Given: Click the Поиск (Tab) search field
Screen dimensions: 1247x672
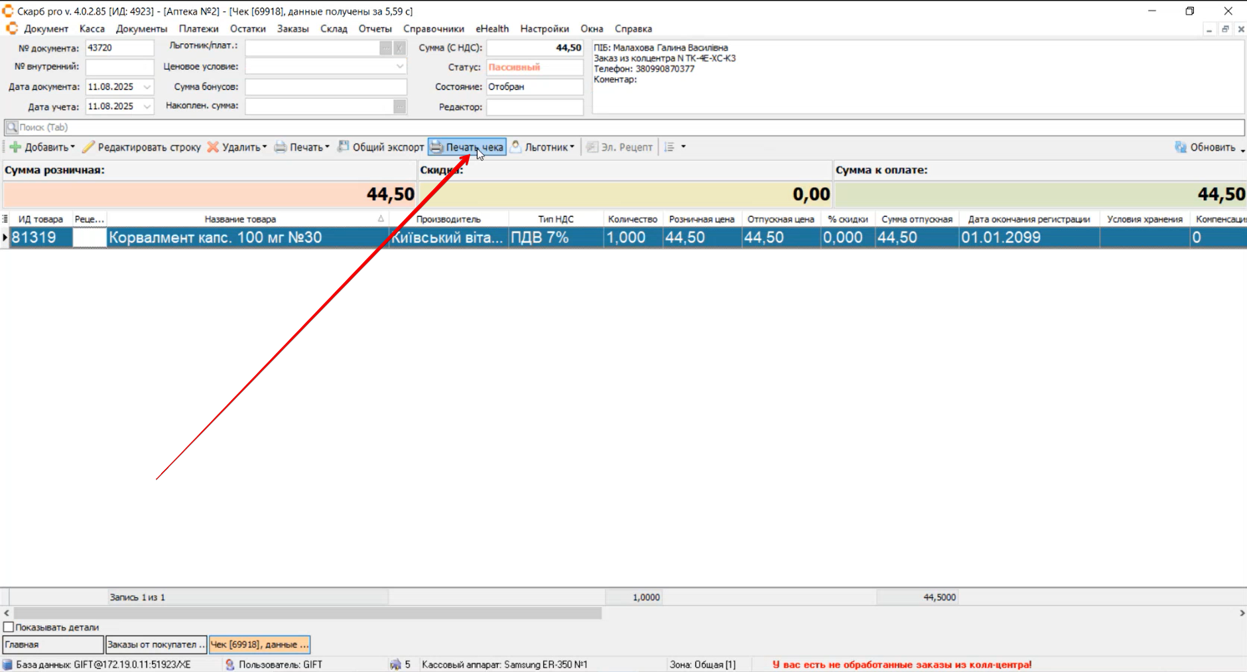Looking at the screenshot, I should pyautogui.click(x=623, y=127).
